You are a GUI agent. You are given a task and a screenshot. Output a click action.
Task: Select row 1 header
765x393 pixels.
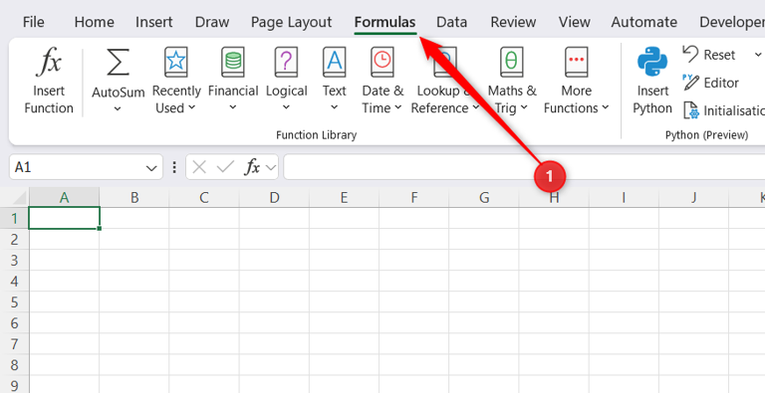pyautogui.click(x=15, y=219)
